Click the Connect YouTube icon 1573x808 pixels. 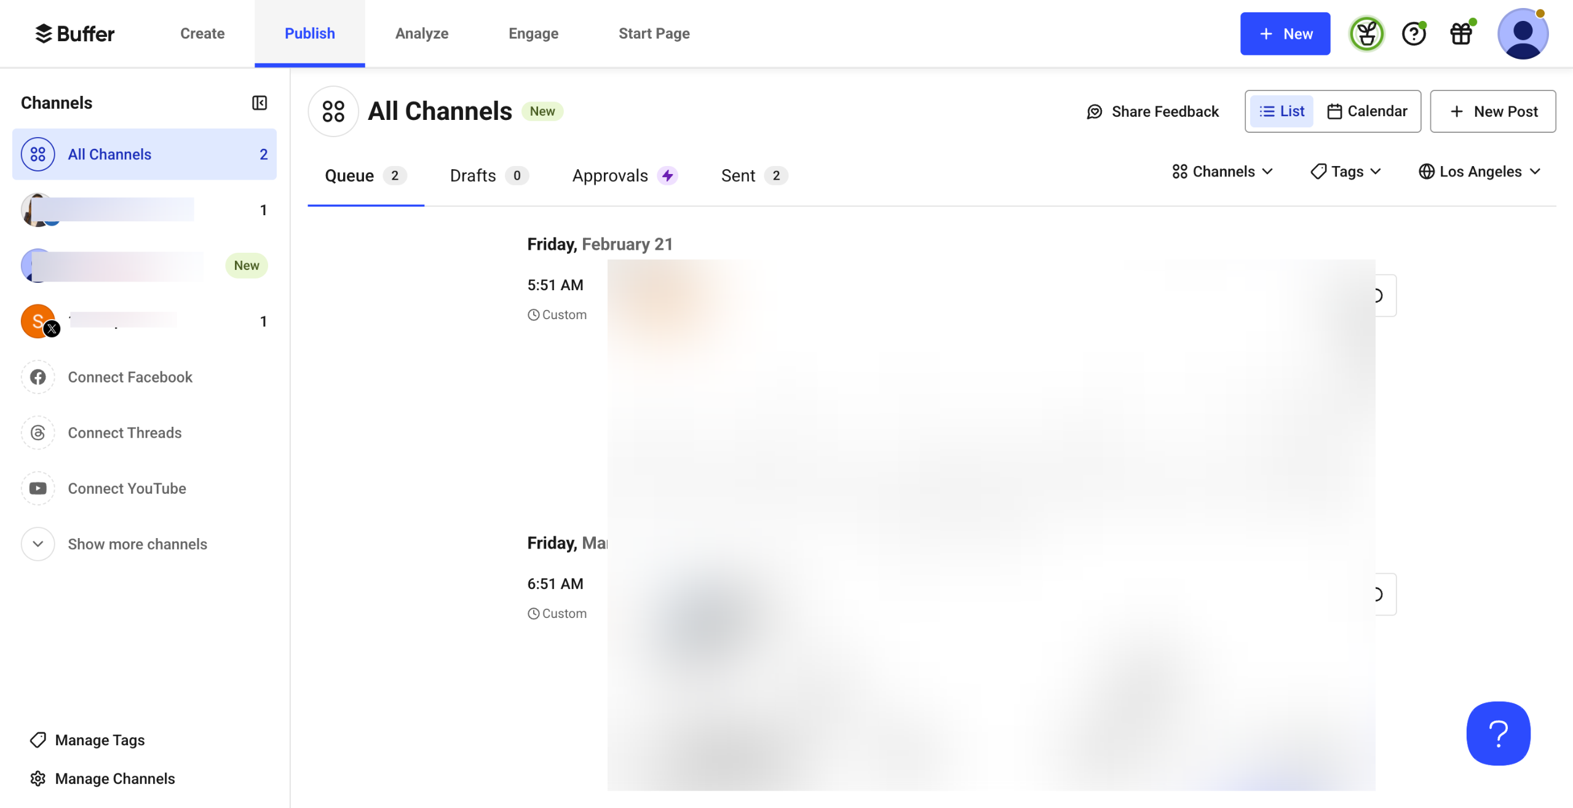point(38,488)
